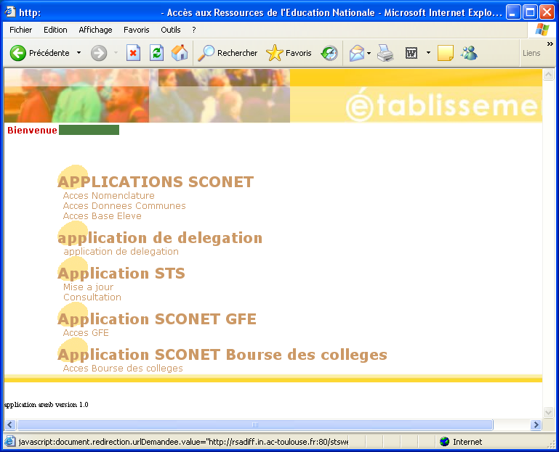Click the horizontal scrollbar thumb
This screenshot has width=559, height=452.
[x=255, y=424]
